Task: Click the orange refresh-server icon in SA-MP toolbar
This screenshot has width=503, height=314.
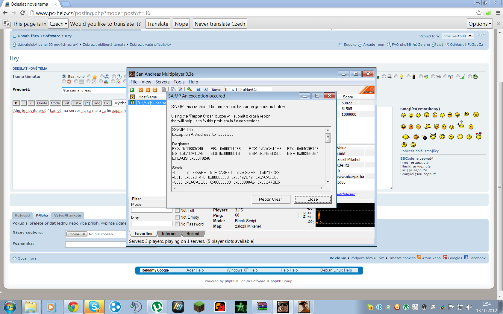Action: tap(155, 90)
